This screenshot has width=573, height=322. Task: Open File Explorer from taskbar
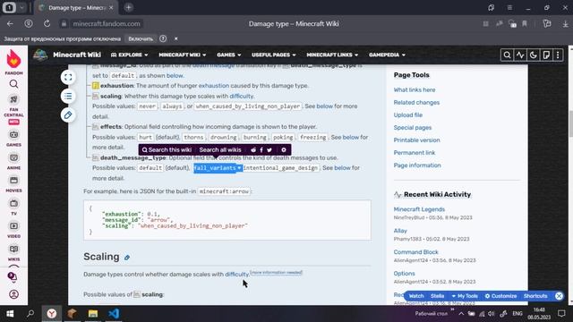(x=93, y=314)
